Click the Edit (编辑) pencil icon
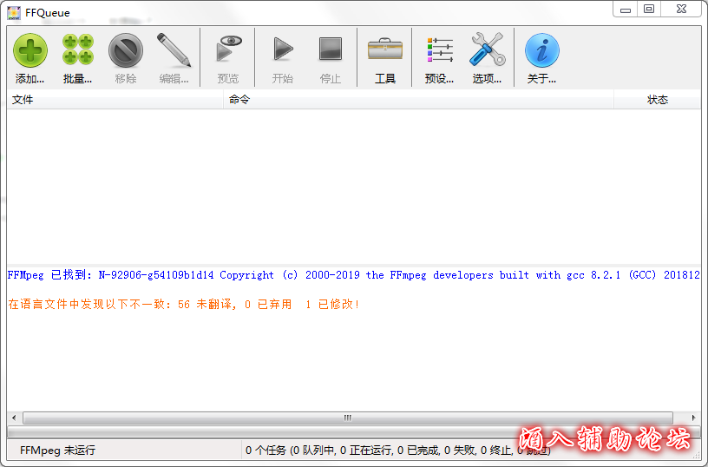 pos(174,50)
